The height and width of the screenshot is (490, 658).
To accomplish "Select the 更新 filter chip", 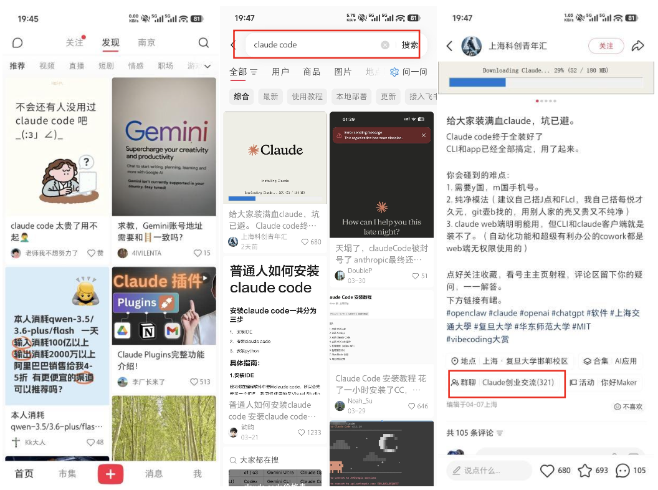I will click(x=388, y=97).
